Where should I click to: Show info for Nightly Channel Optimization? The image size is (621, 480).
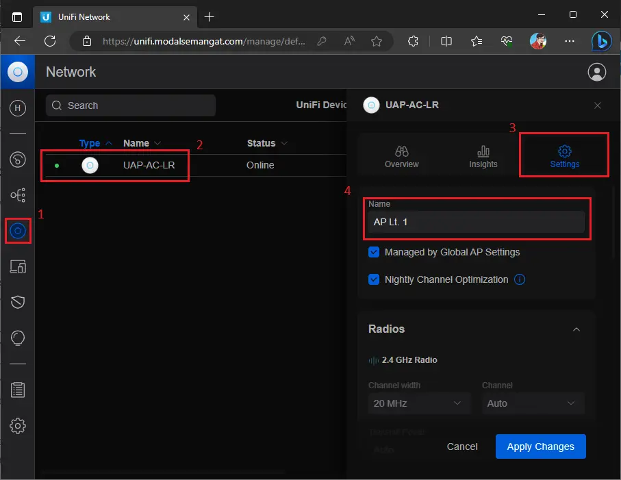520,279
